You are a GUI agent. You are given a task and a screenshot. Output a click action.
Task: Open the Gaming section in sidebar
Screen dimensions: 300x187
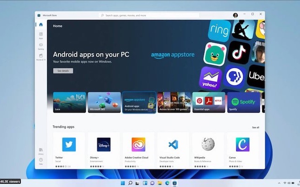click(x=41, y=46)
